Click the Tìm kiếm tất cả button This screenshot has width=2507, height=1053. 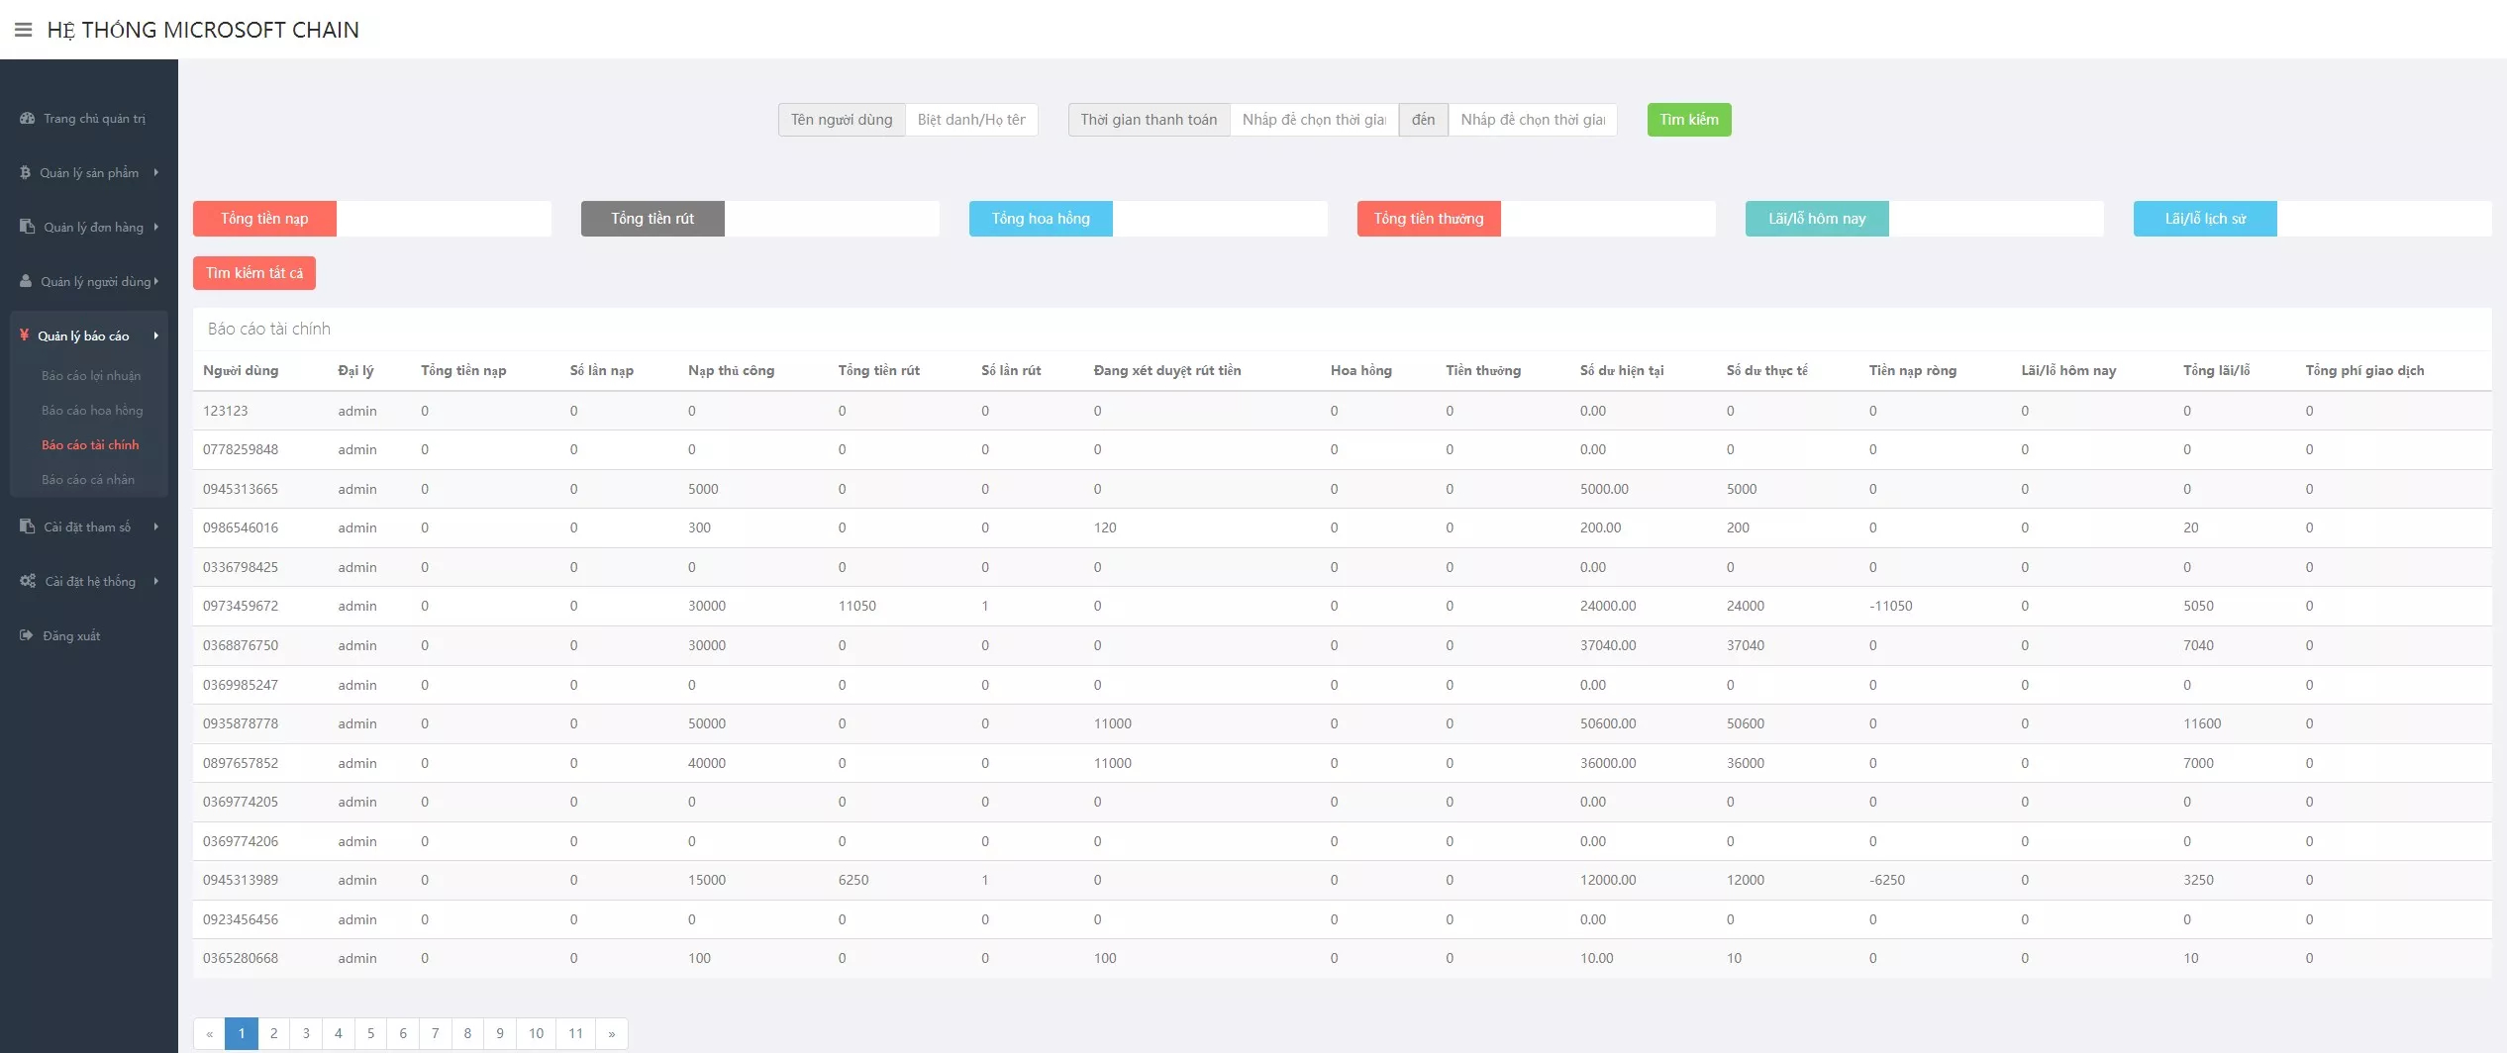[254, 273]
